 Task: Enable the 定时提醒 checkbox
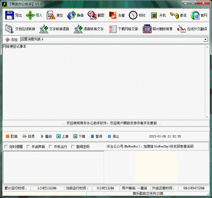coord(6,147)
